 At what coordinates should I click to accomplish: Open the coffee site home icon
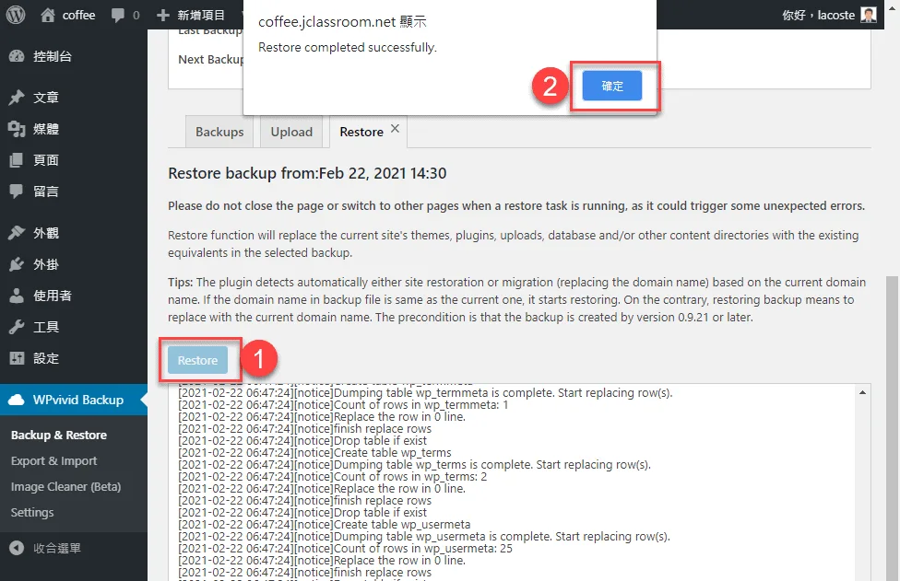pos(48,15)
